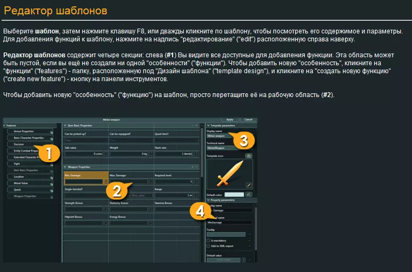The height and width of the screenshot is (272, 412).
Task: Click the Dexterity Bonus stepper arrows
Action: coord(151,209)
